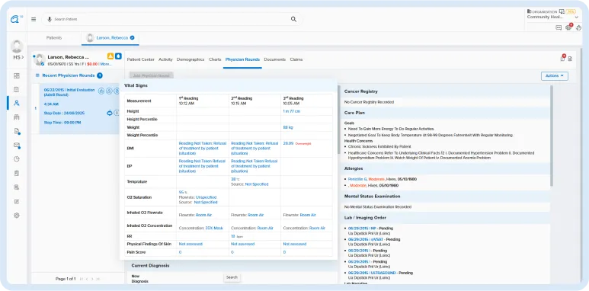Open the printer icon with red badge
589x291 pixels.
coord(568,27)
